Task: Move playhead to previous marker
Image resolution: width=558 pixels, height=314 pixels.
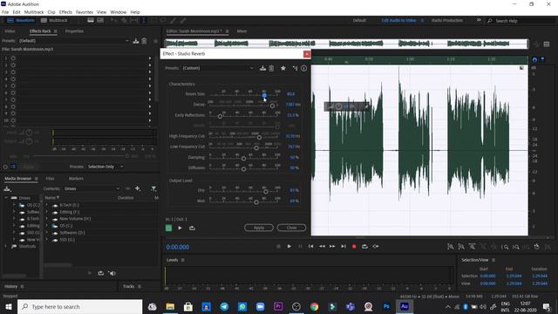Action: coord(311,246)
